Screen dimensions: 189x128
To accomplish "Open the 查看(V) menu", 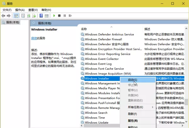I will coord(33,10).
